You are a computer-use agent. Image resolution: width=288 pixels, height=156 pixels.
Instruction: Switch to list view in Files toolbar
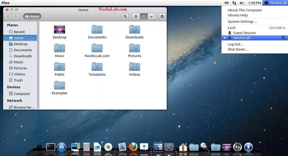[x=136, y=16]
